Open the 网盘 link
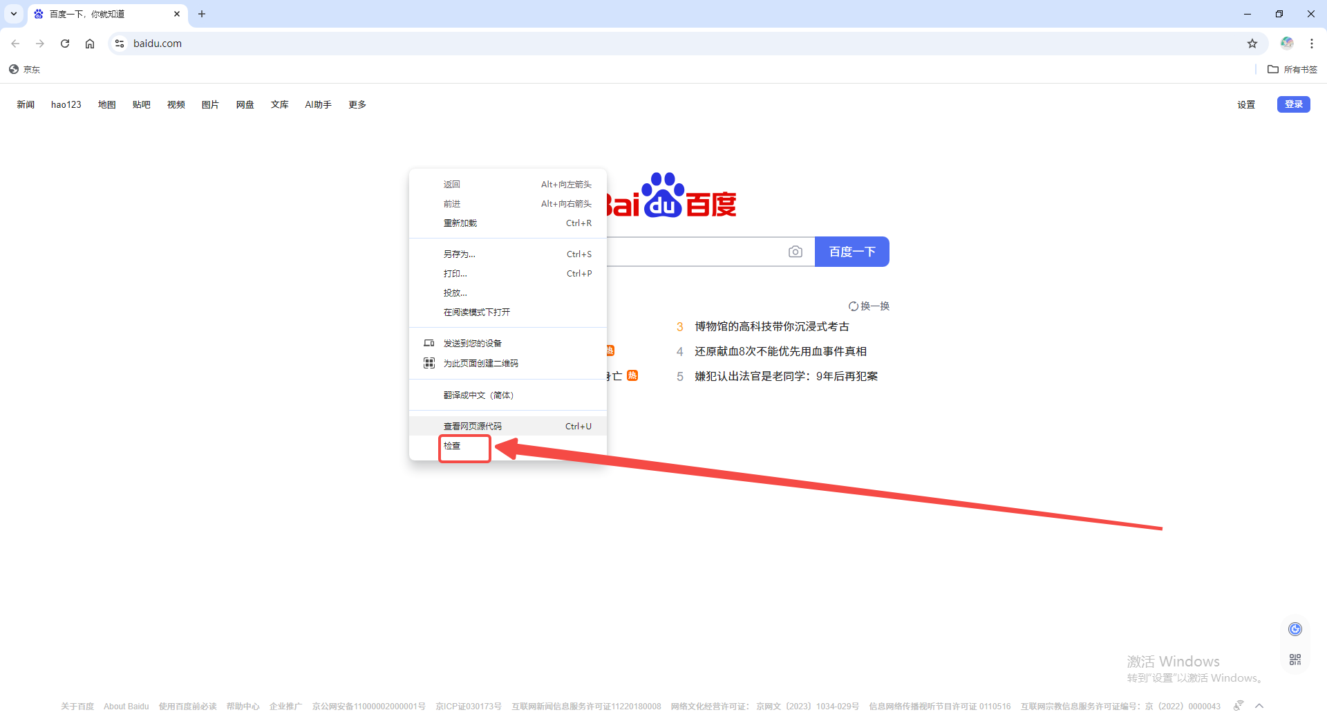1327x719 pixels. tap(245, 104)
